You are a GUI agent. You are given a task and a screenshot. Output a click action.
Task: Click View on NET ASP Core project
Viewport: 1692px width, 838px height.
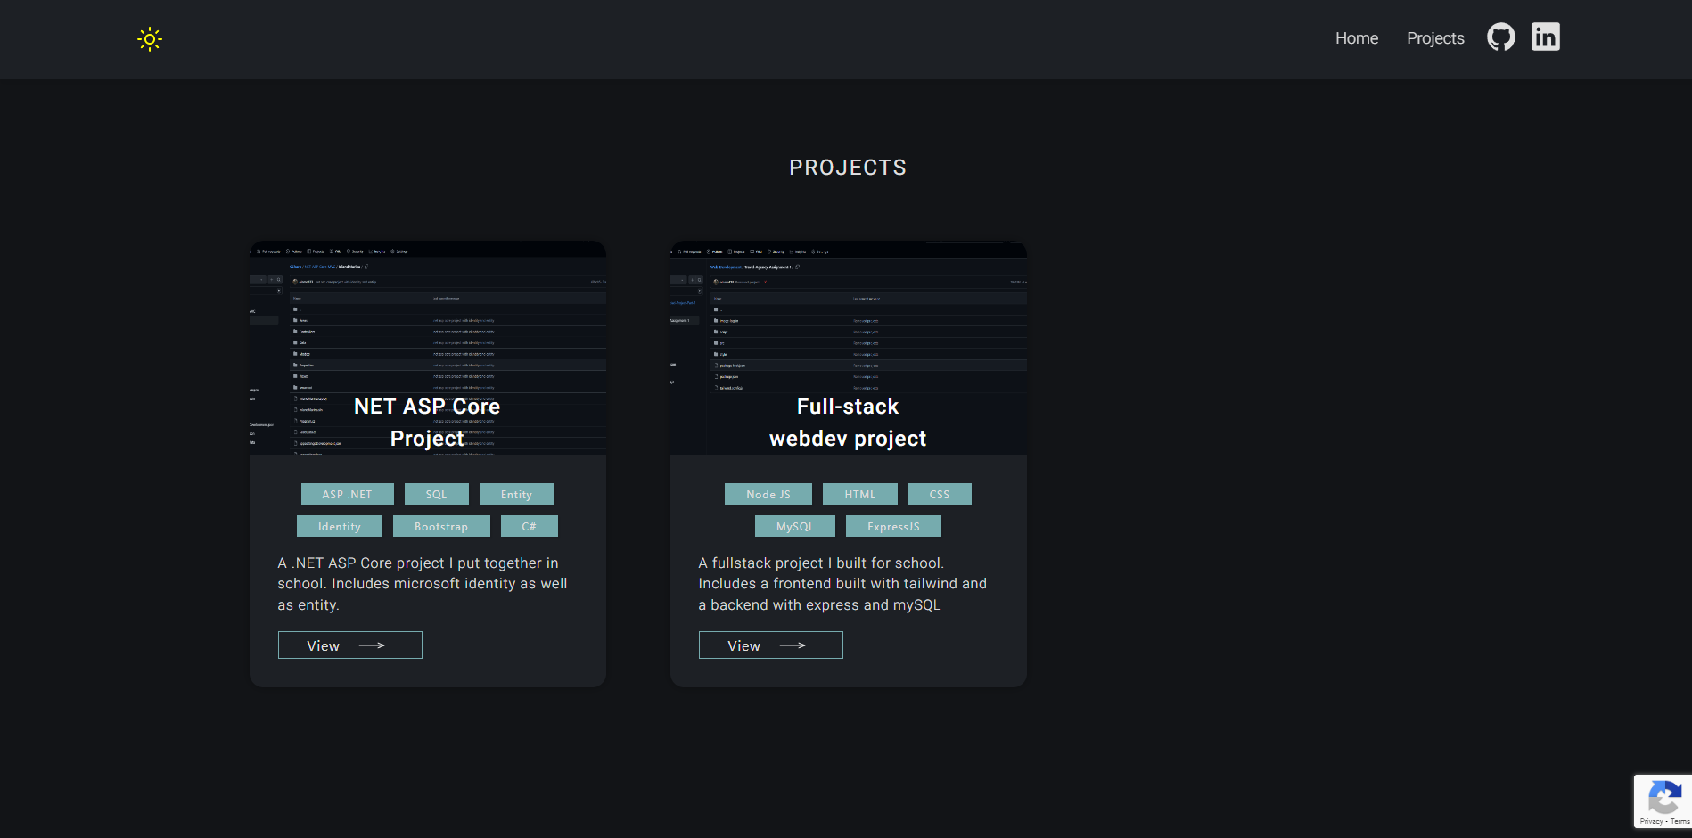click(x=349, y=645)
